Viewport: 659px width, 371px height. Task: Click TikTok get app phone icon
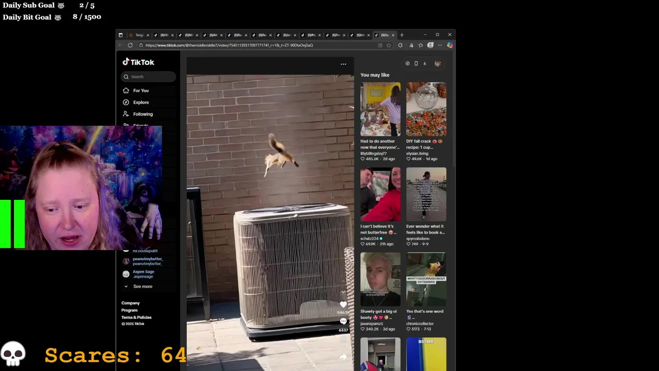416,64
